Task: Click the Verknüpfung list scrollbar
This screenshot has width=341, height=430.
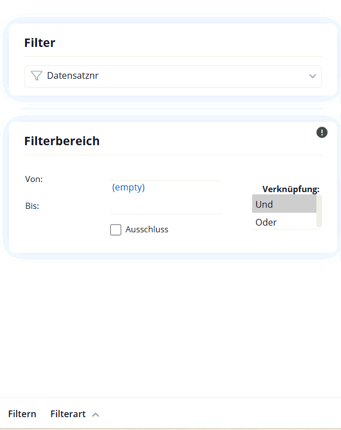Action: click(x=319, y=211)
